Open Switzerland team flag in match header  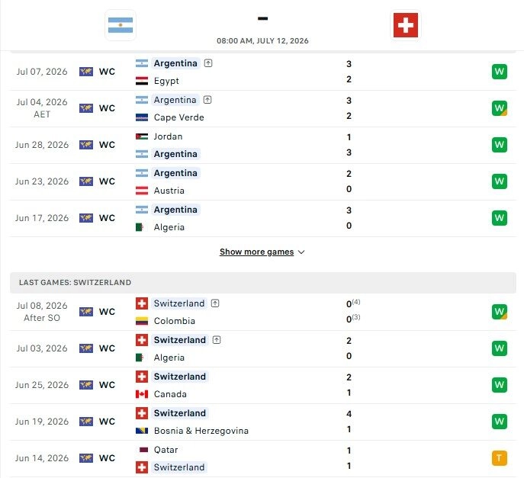click(x=405, y=25)
